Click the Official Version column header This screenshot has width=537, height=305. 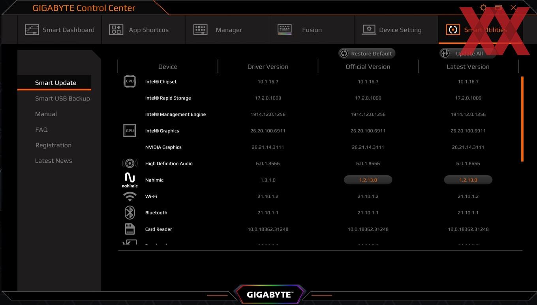(368, 67)
